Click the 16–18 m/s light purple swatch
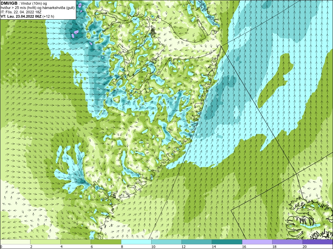333x249 pixels. tap(257, 242)
